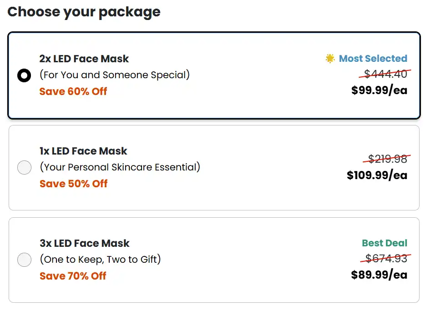Select the 3x LED Face Mask radio button

[x=24, y=260]
